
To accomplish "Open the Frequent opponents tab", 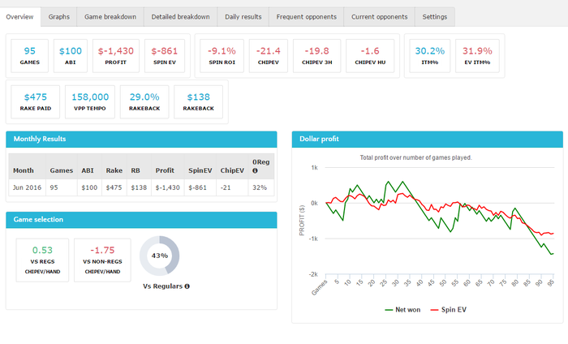I will pos(306,17).
